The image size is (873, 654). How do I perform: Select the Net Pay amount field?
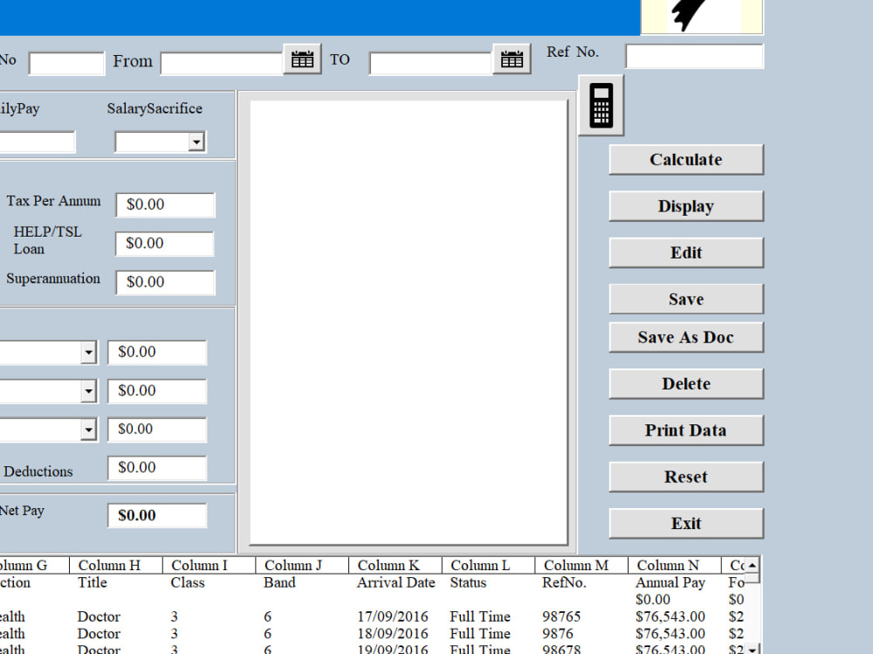pos(157,515)
